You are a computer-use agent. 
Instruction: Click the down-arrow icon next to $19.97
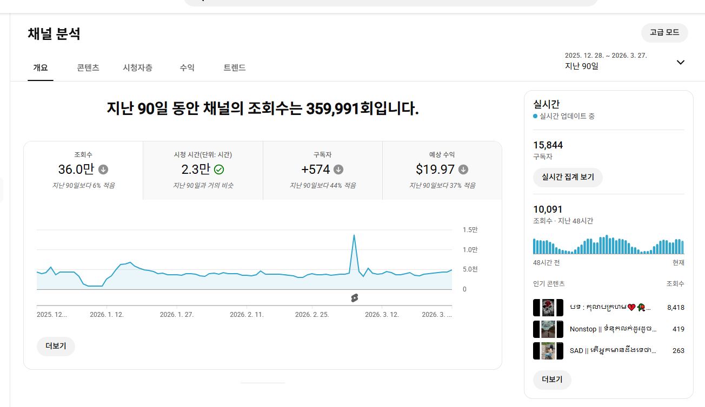pos(463,169)
